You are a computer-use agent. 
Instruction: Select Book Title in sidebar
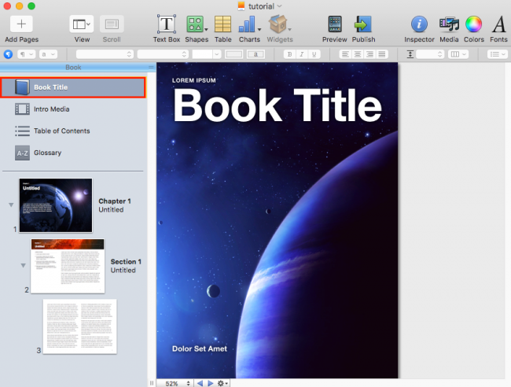pyautogui.click(x=73, y=87)
